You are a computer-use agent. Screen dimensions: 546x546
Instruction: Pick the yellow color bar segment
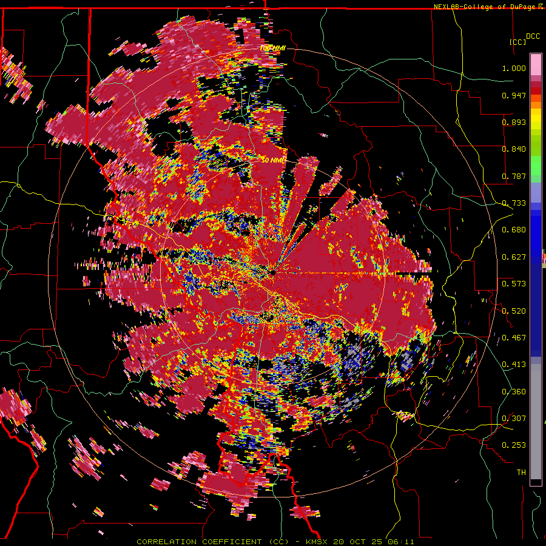click(x=536, y=119)
